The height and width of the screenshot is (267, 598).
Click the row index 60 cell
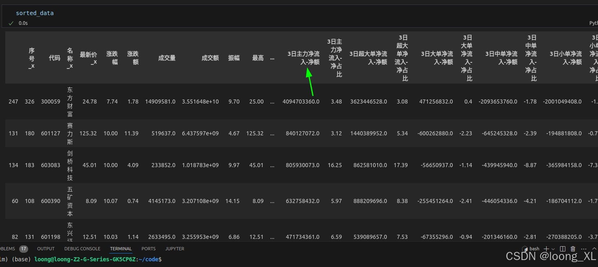15,201
